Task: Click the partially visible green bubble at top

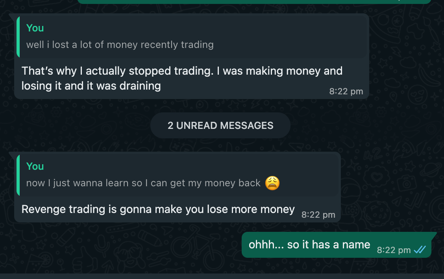Action: (254, 2)
